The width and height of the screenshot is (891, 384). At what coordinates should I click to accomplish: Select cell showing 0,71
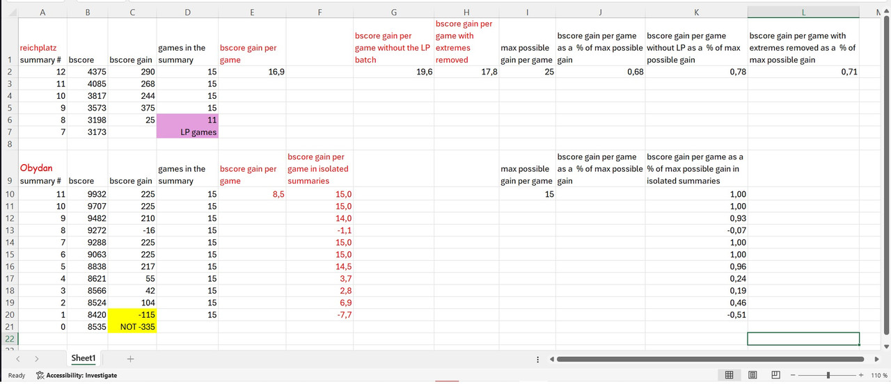coord(803,72)
